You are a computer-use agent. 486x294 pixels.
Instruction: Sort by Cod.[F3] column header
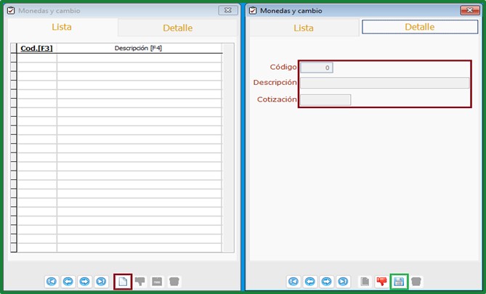click(x=36, y=49)
